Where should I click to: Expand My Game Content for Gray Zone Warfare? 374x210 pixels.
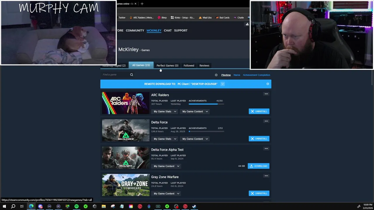click(x=166, y=194)
